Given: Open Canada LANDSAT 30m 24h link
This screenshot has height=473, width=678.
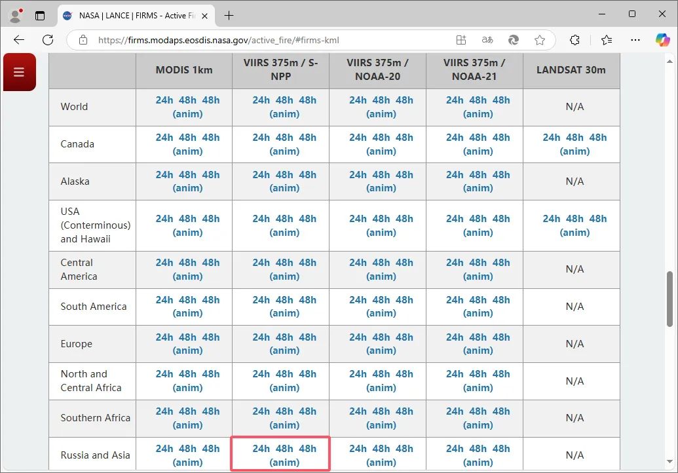Looking at the screenshot, I should click(552, 138).
